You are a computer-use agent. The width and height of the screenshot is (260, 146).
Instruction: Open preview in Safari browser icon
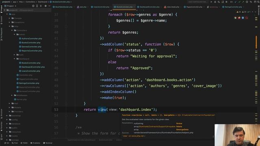243,18
